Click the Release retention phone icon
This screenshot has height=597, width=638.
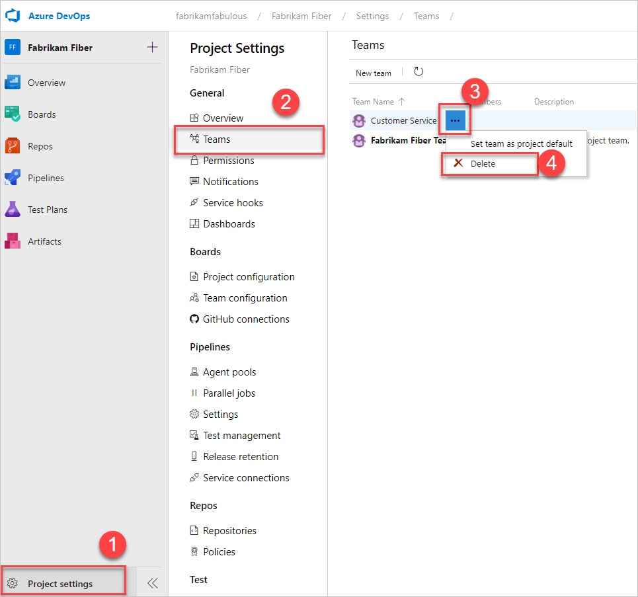click(x=194, y=456)
